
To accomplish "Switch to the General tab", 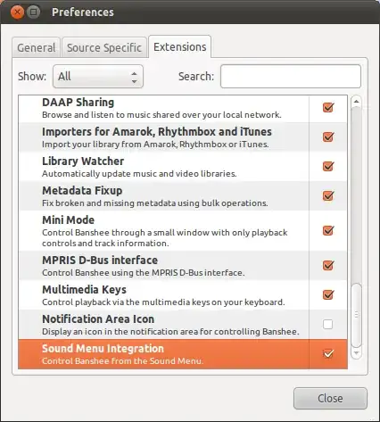I will (36, 47).
